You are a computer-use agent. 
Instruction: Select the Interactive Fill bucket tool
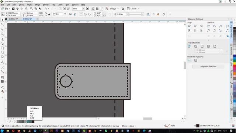(3, 91)
